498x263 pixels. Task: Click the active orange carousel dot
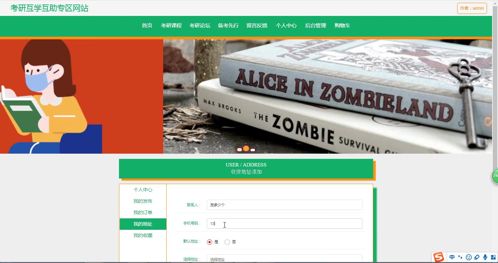[x=246, y=148]
